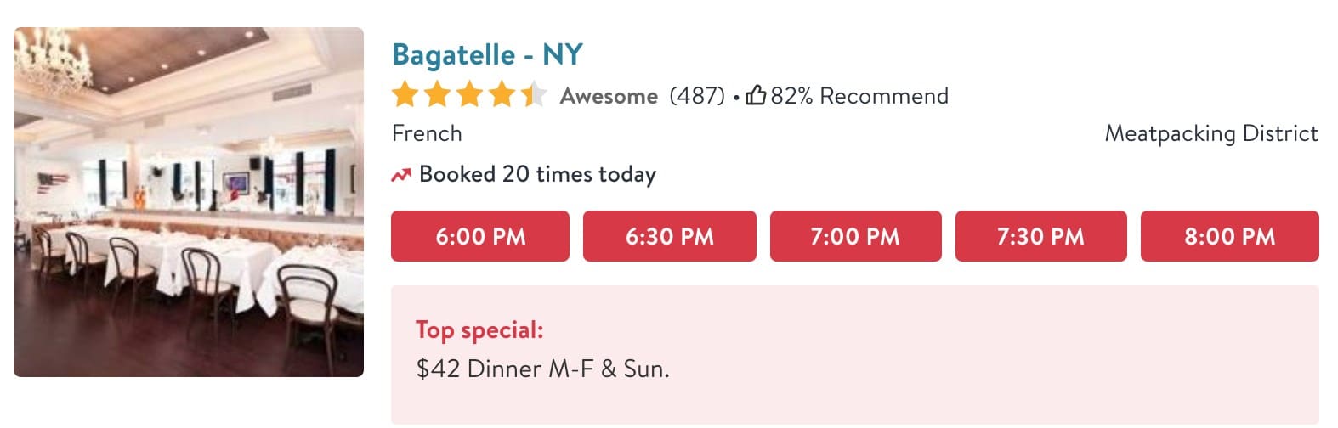The image size is (1338, 428).
Task: Reserve the 6:00 PM time slot
Action: tap(480, 236)
